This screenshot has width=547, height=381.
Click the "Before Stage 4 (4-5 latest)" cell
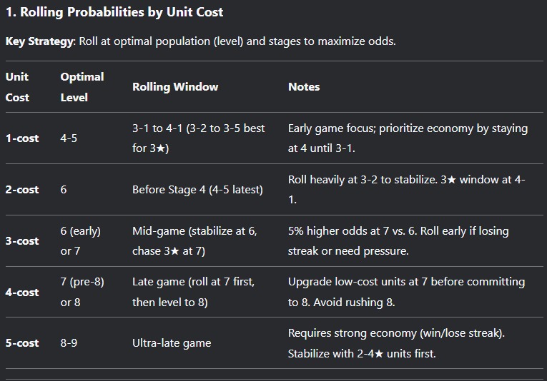point(197,190)
